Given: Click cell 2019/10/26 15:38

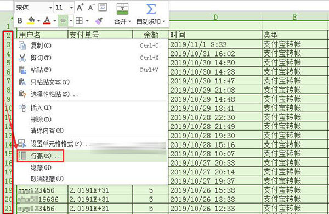Looking at the screenshot, I should [x=215, y=190].
